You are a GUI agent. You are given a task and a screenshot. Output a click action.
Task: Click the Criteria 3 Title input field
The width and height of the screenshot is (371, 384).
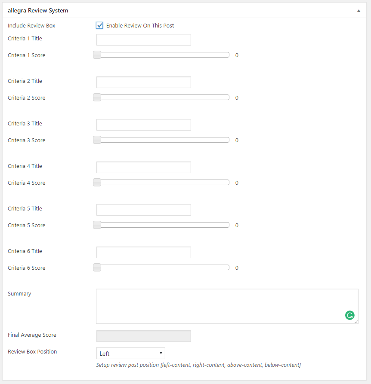[143, 125]
